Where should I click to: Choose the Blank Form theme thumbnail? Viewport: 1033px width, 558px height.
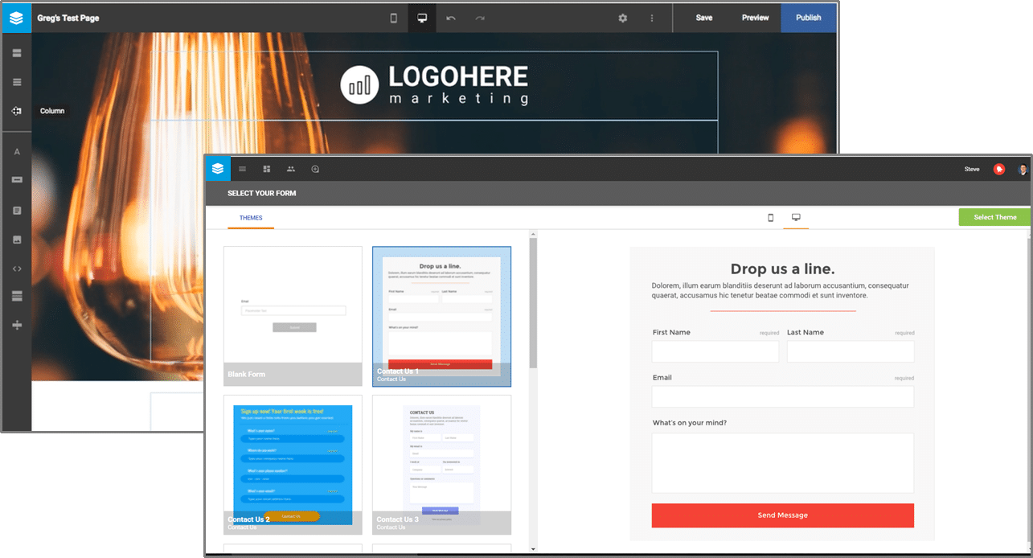tap(293, 316)
